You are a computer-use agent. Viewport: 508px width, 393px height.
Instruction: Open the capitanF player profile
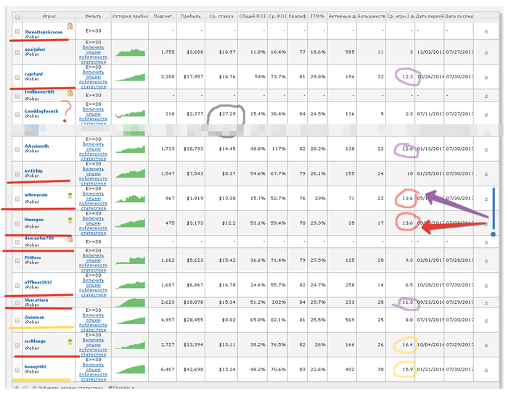click(x=34, y=74)
